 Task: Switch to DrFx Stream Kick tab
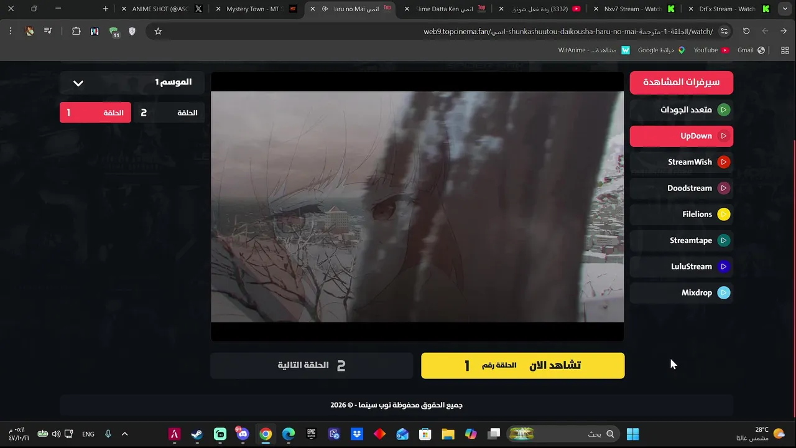[728, 9]
